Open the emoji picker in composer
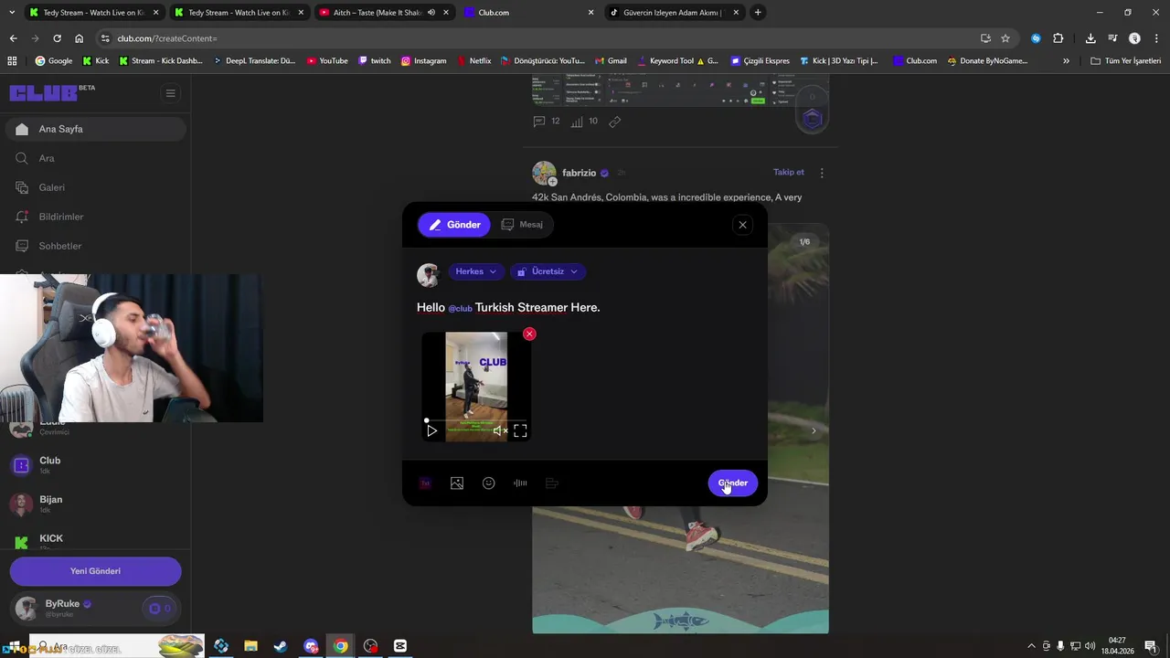Screen dimensions: 1170x658 tap(489, 483)
